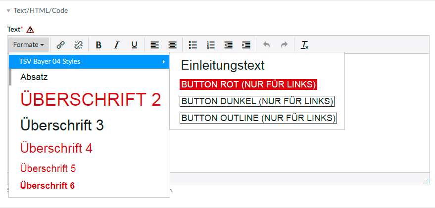Collapse the Text/HTML/Code section
Screen dimensions: 435x208
pos(8,10)
